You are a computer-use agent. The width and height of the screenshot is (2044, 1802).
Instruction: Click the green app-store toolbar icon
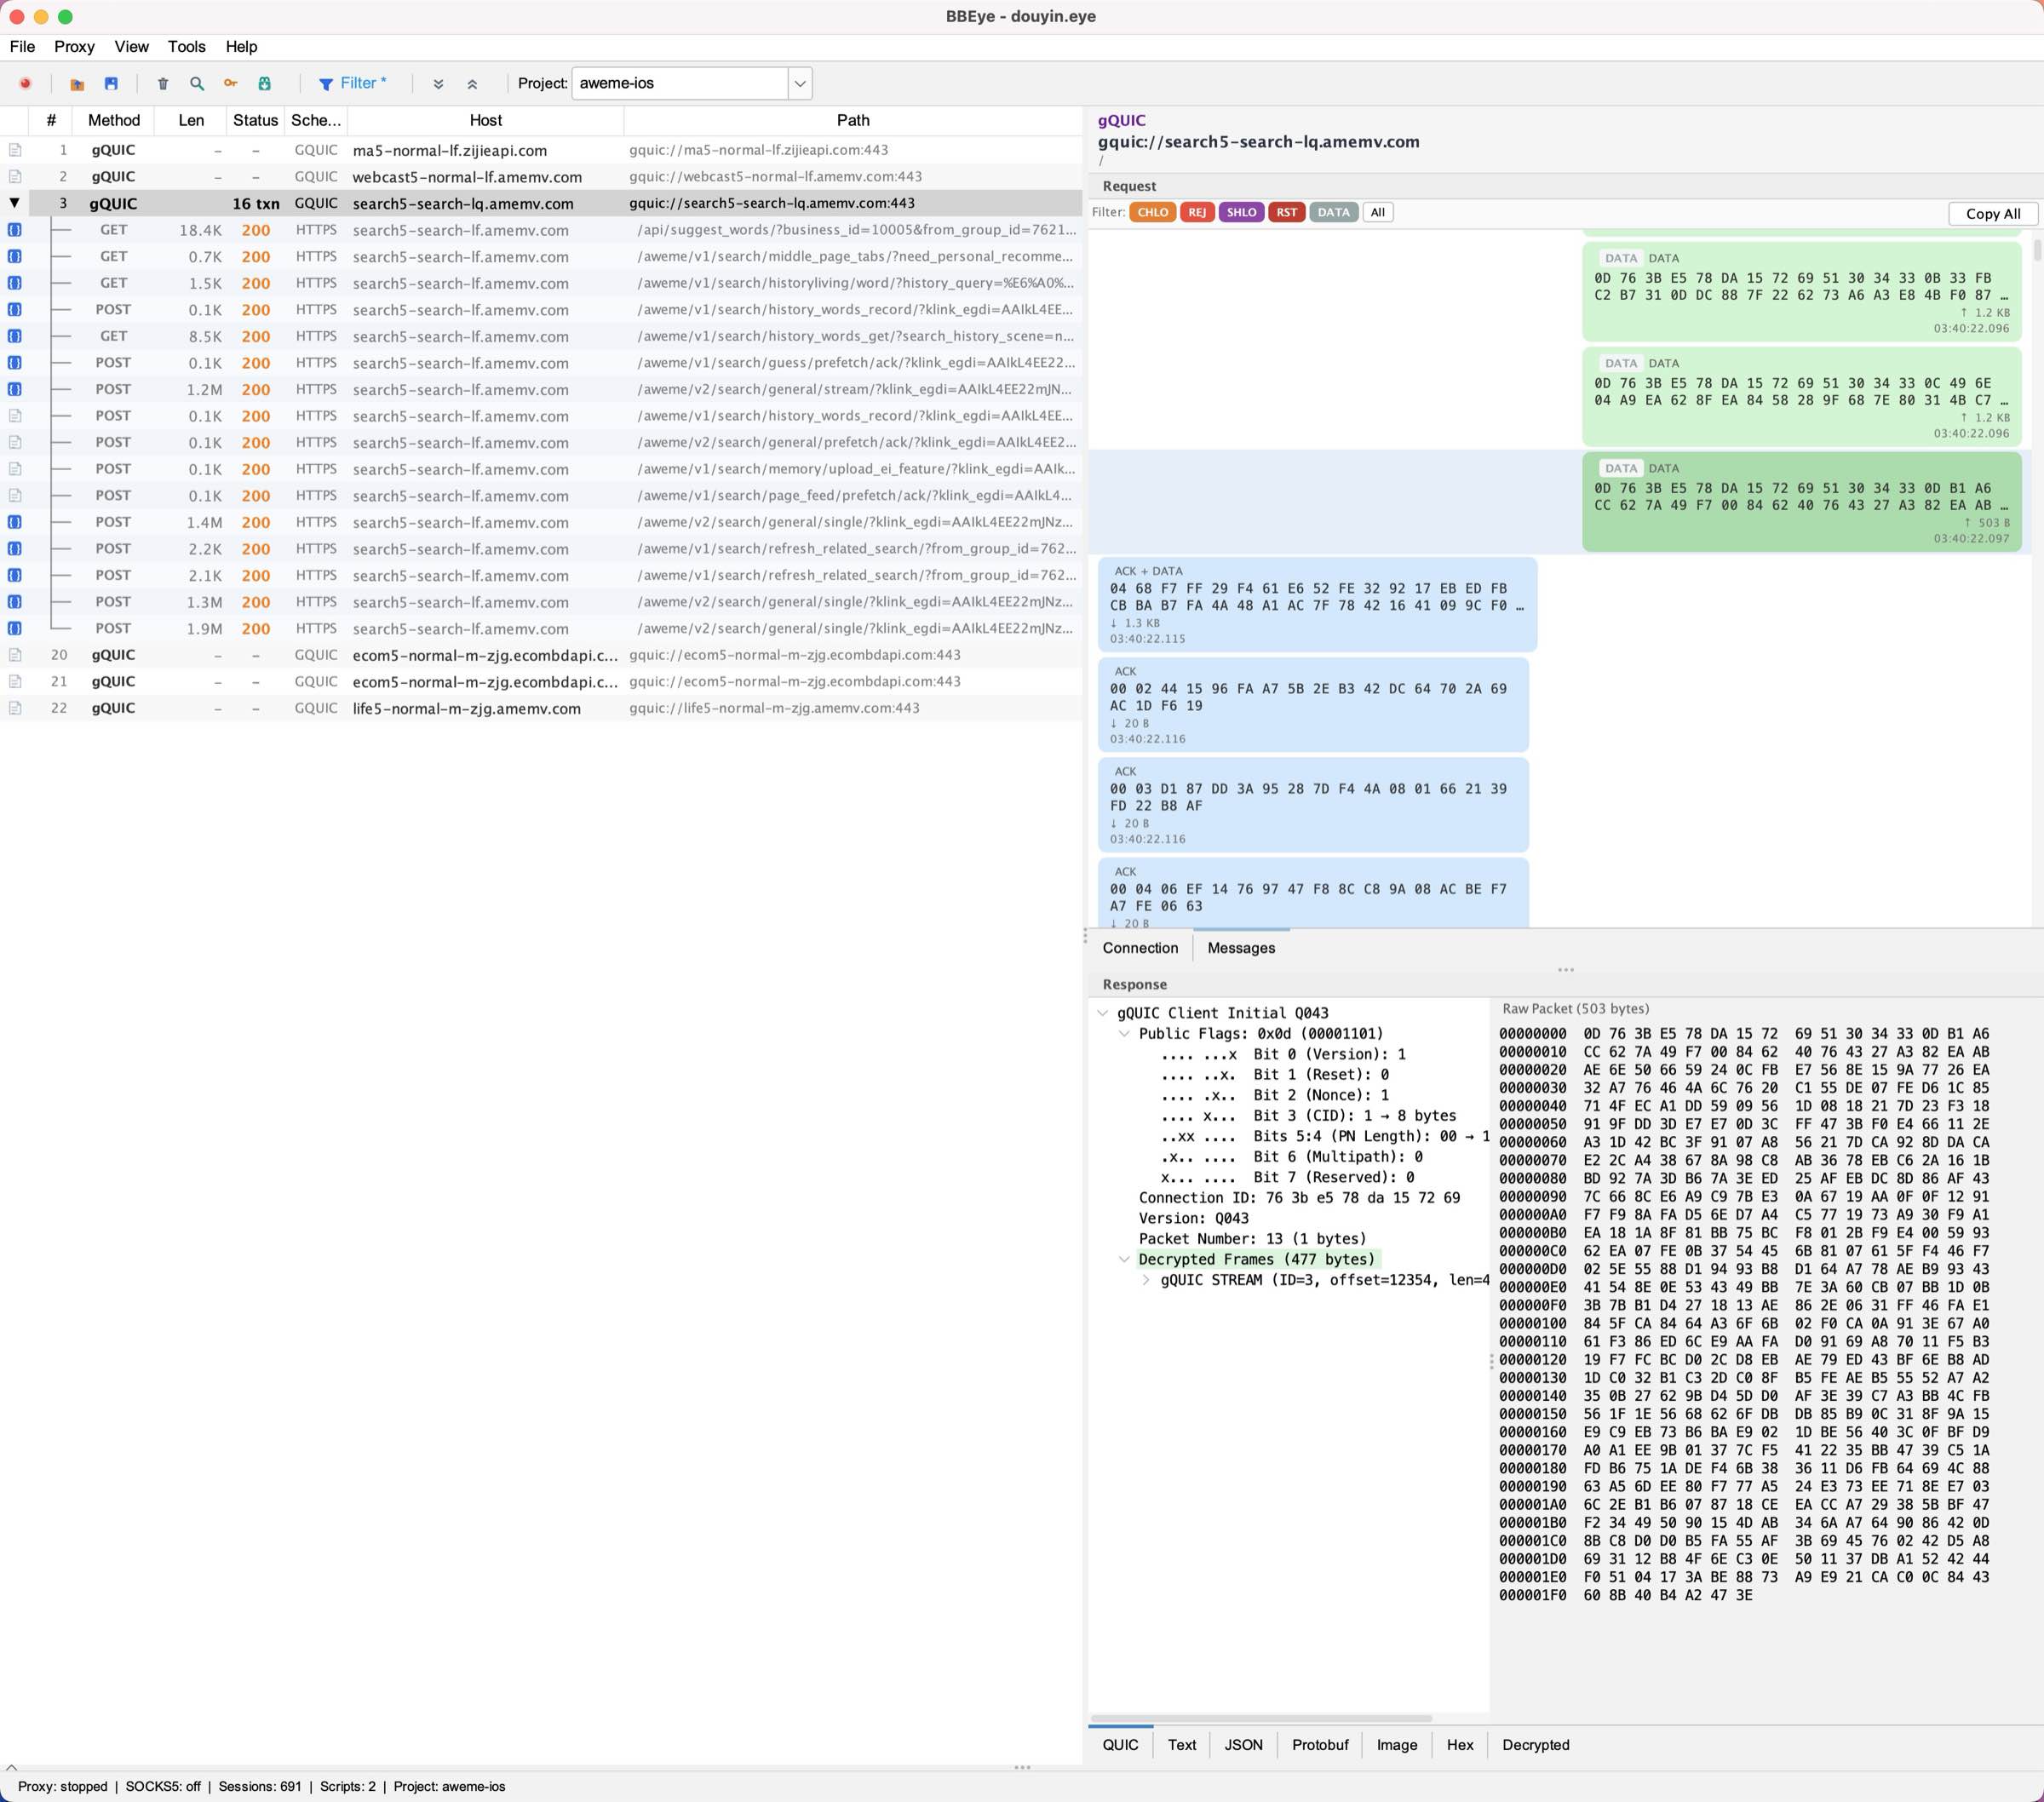pyautogui.click(x=264, y=83)
